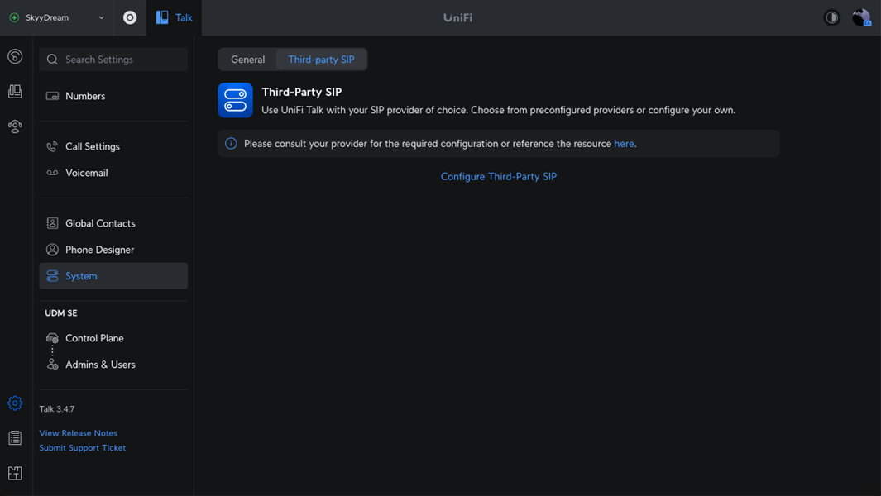Toggle the dark/light theme button

click(831, 17)
